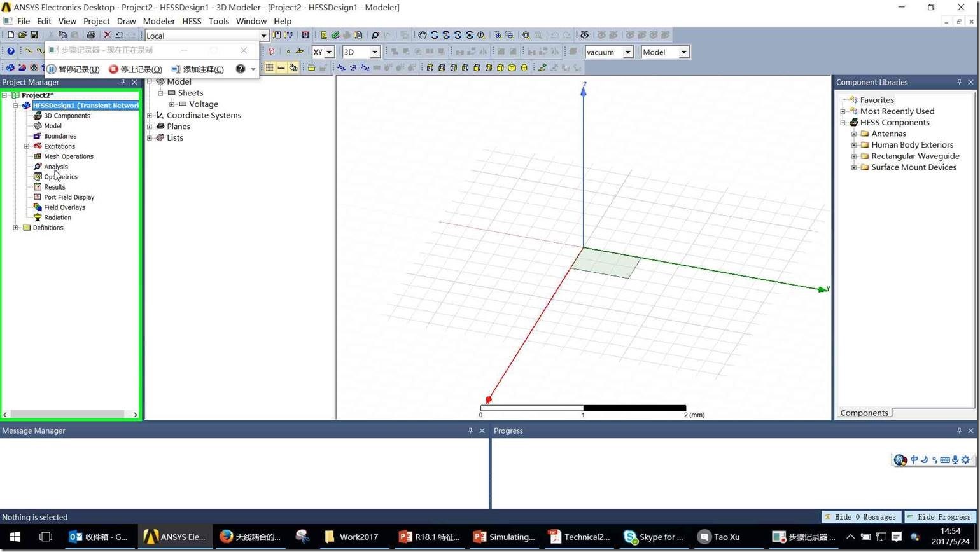Image resolution: width=980 pixels, height=552 pixels.
Task: Open the show/hide objects eye icon
Action: click(585, 35)
